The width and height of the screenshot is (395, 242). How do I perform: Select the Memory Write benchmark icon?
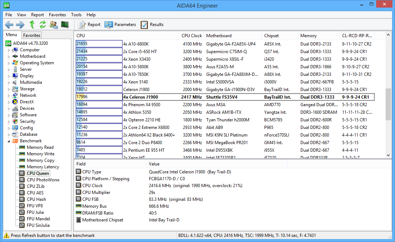[22, 154]
